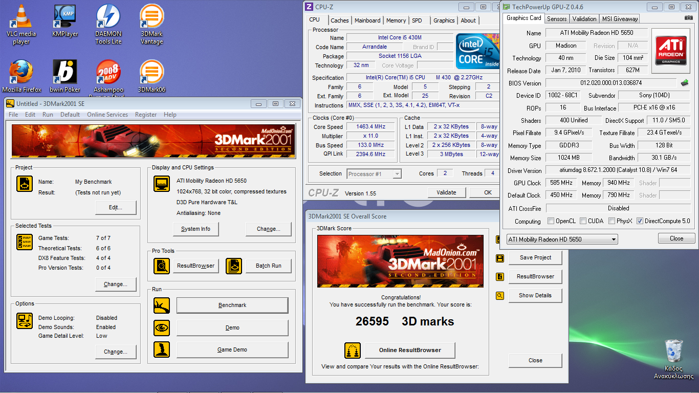Click Change button under Selected Tests

pos(116,284)
